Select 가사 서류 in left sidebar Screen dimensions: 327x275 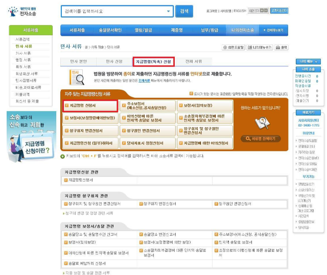click(23, 53)
